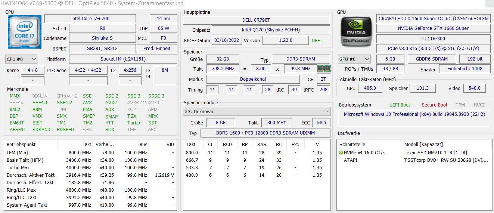Click the Intel Q170 chipset field
Image resolution: width=494 pixels, height=213 pixels.
coord(271,30)
